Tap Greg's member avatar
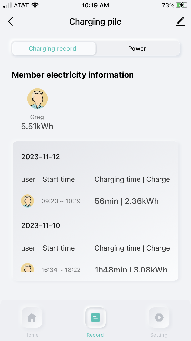191x341 pixels. [x=37, y=99]
